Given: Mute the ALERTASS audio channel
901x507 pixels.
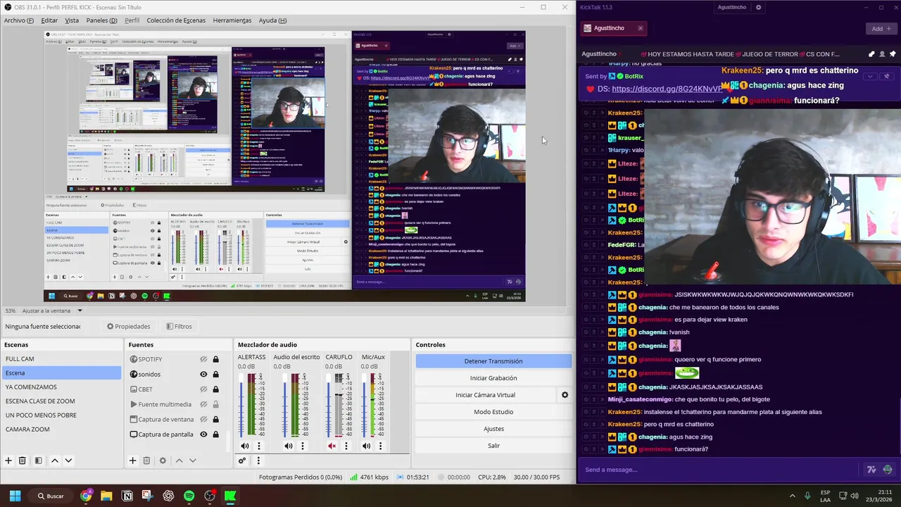Looking at the screenshot, I should pyautogui.click(x=245, y=446).
